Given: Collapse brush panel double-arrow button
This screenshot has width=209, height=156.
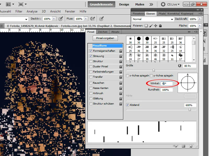Looking at the screenshot, I should pos(189,32).
